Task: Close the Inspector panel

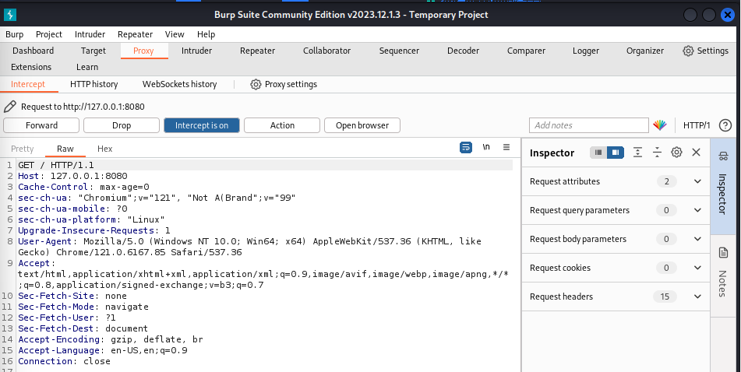Action: tap(696, 153)
